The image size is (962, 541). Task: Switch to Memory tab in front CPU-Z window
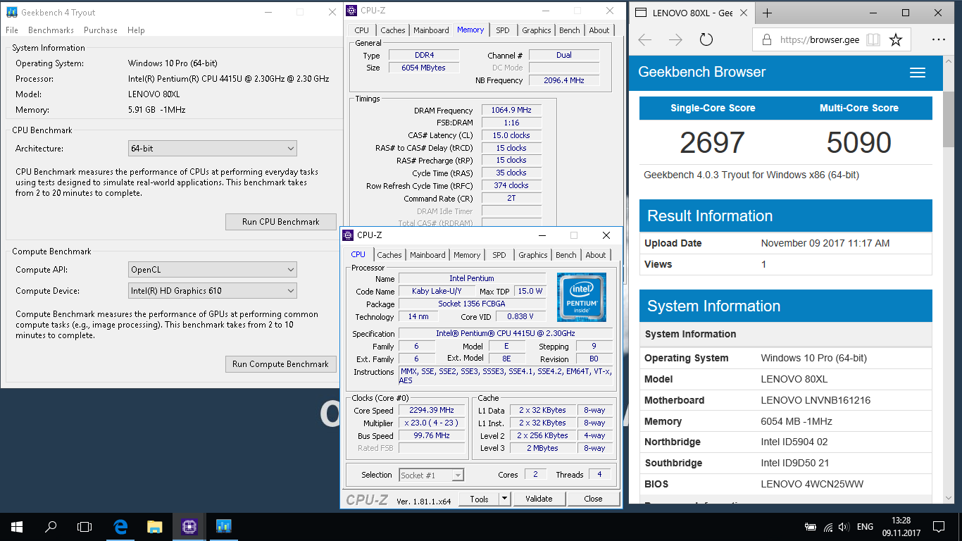point(467,255)
